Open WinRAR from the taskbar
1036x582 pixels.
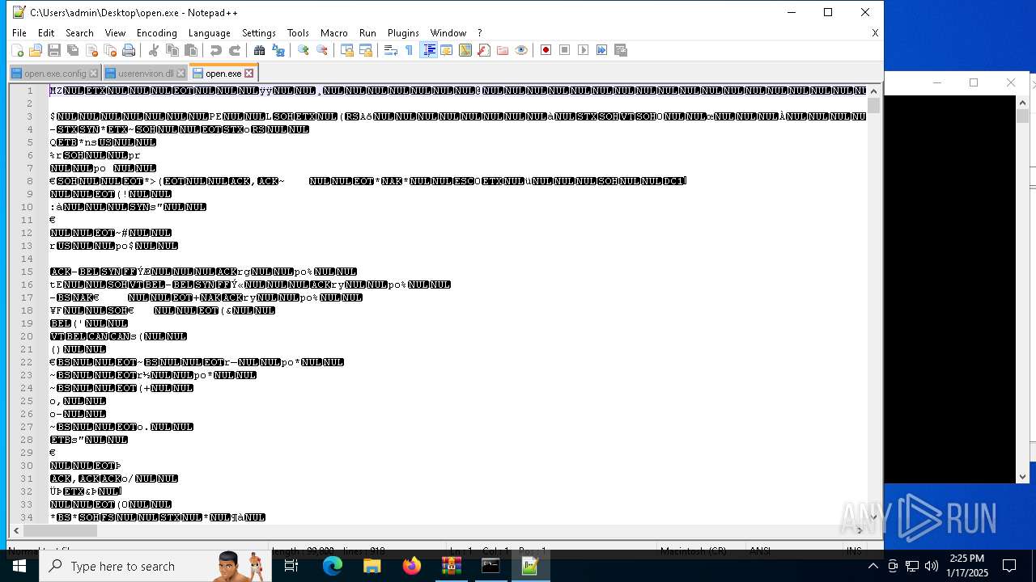coord(451,566)
